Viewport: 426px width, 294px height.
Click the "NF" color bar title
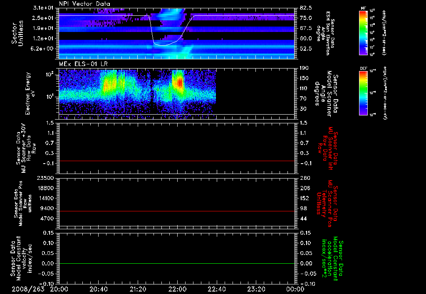(x=363, y=8)
